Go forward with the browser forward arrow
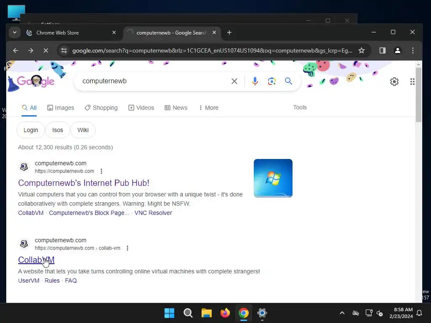The image size is (431, 323). click(x=30, y=50)
